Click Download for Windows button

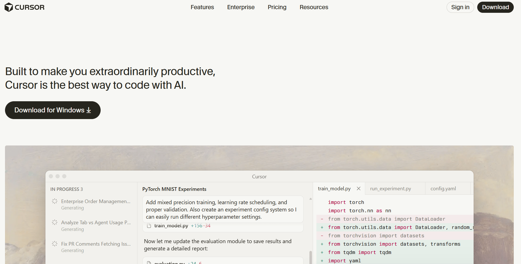point(53,110)
